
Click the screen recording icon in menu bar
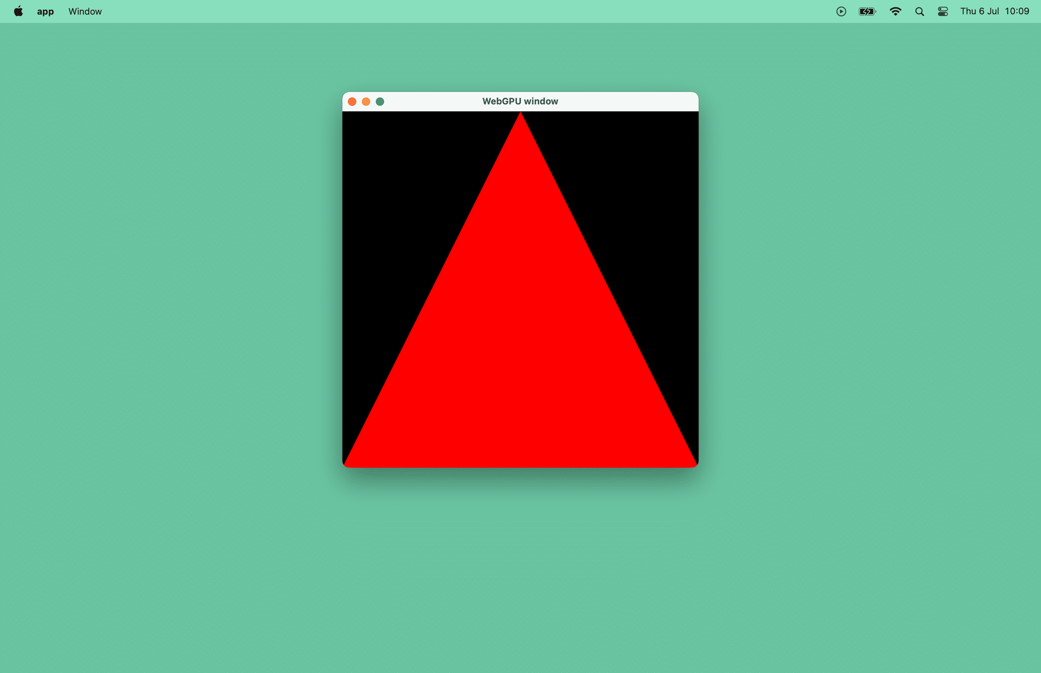point(841,11)
